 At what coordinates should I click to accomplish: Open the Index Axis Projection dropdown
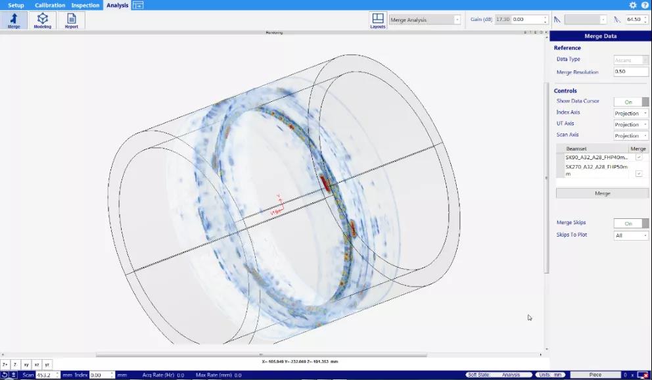631,113
